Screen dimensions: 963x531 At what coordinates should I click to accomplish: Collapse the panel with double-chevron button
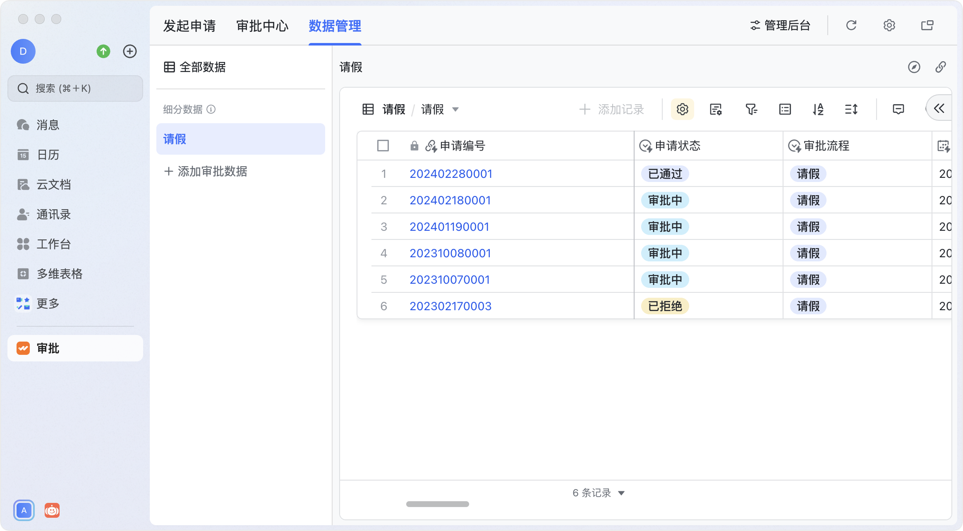click(939, 109)
